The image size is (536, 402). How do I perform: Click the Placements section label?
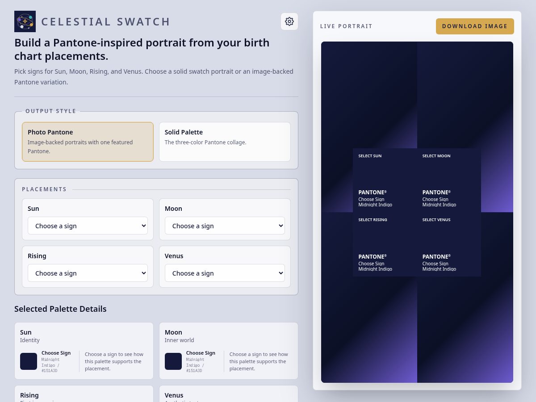tap(44, 189)
